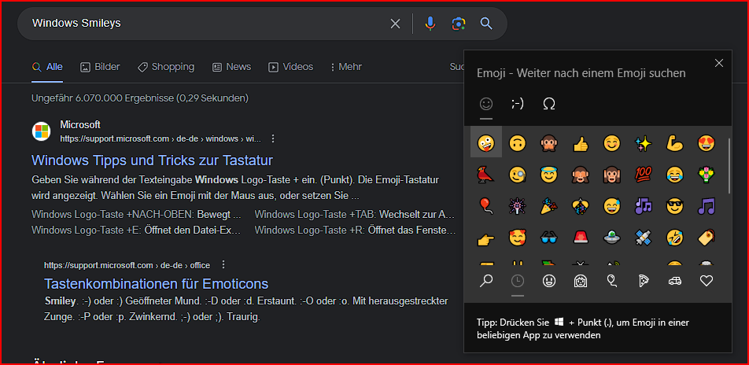Pick the flexed biceps emoji
The height and width of the screenshot is (365, 749).
tap(674, 143)
